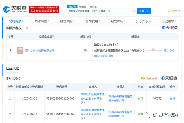Click the date 2020-01-20 cell
Screen dimensions: 184x123
pos(29,98)
